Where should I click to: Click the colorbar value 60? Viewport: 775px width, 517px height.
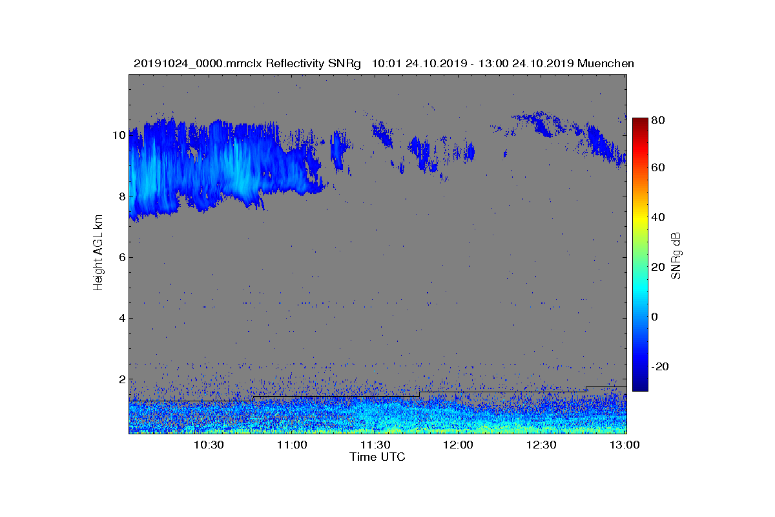659,168
